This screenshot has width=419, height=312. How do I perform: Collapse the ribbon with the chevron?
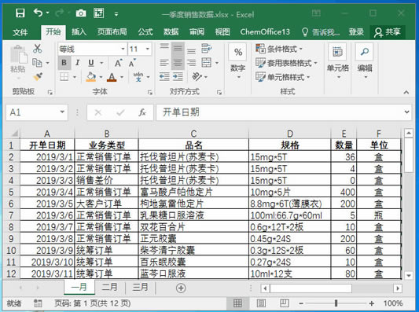pyautogui.click(x=406, y=92)
